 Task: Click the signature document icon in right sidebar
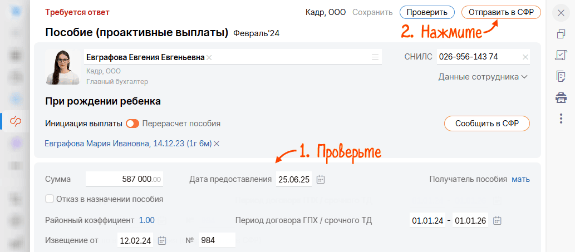point(561,55)
